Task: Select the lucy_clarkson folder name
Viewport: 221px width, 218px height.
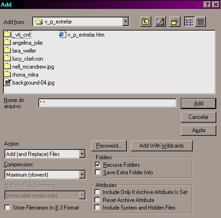Action: click(28, 59)
